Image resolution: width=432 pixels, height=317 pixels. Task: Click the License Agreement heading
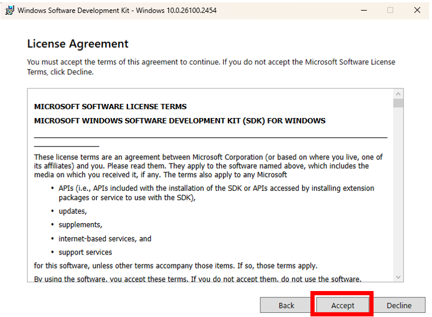pyautogui.click(x=77, y=44)
